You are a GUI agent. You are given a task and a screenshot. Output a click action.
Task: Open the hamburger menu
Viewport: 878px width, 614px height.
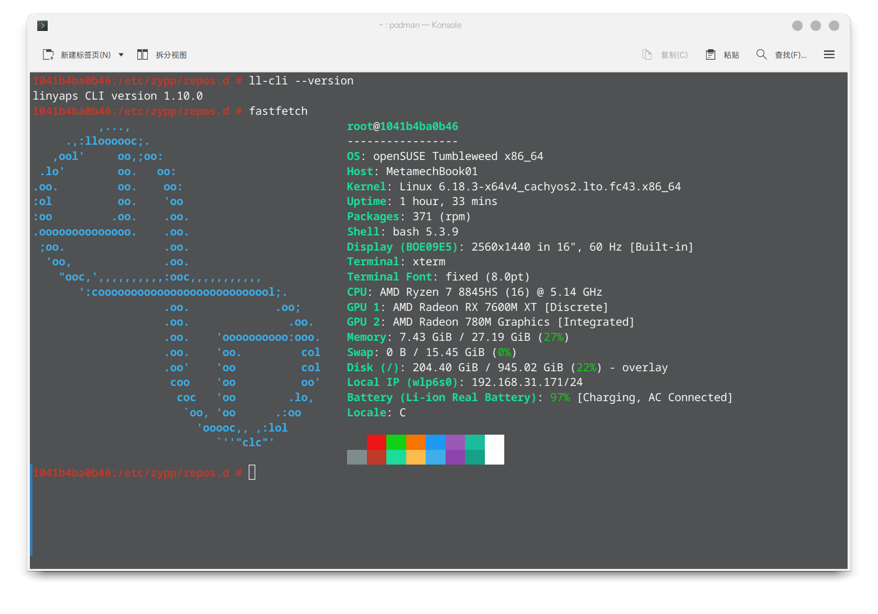tap(829, 55)
